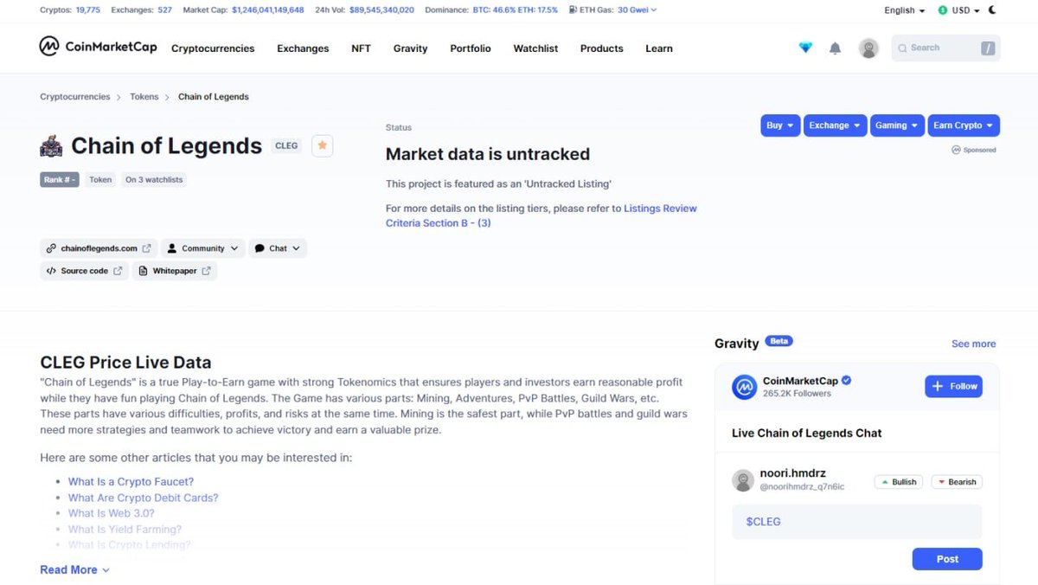Click the Search input field
This screenshot has height=585, width=1038.
pyautogui.click(x=945, y=48)
